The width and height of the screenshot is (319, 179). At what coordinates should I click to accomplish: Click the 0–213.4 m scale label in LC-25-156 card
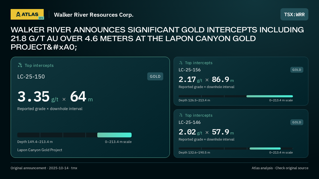(281, 100)
